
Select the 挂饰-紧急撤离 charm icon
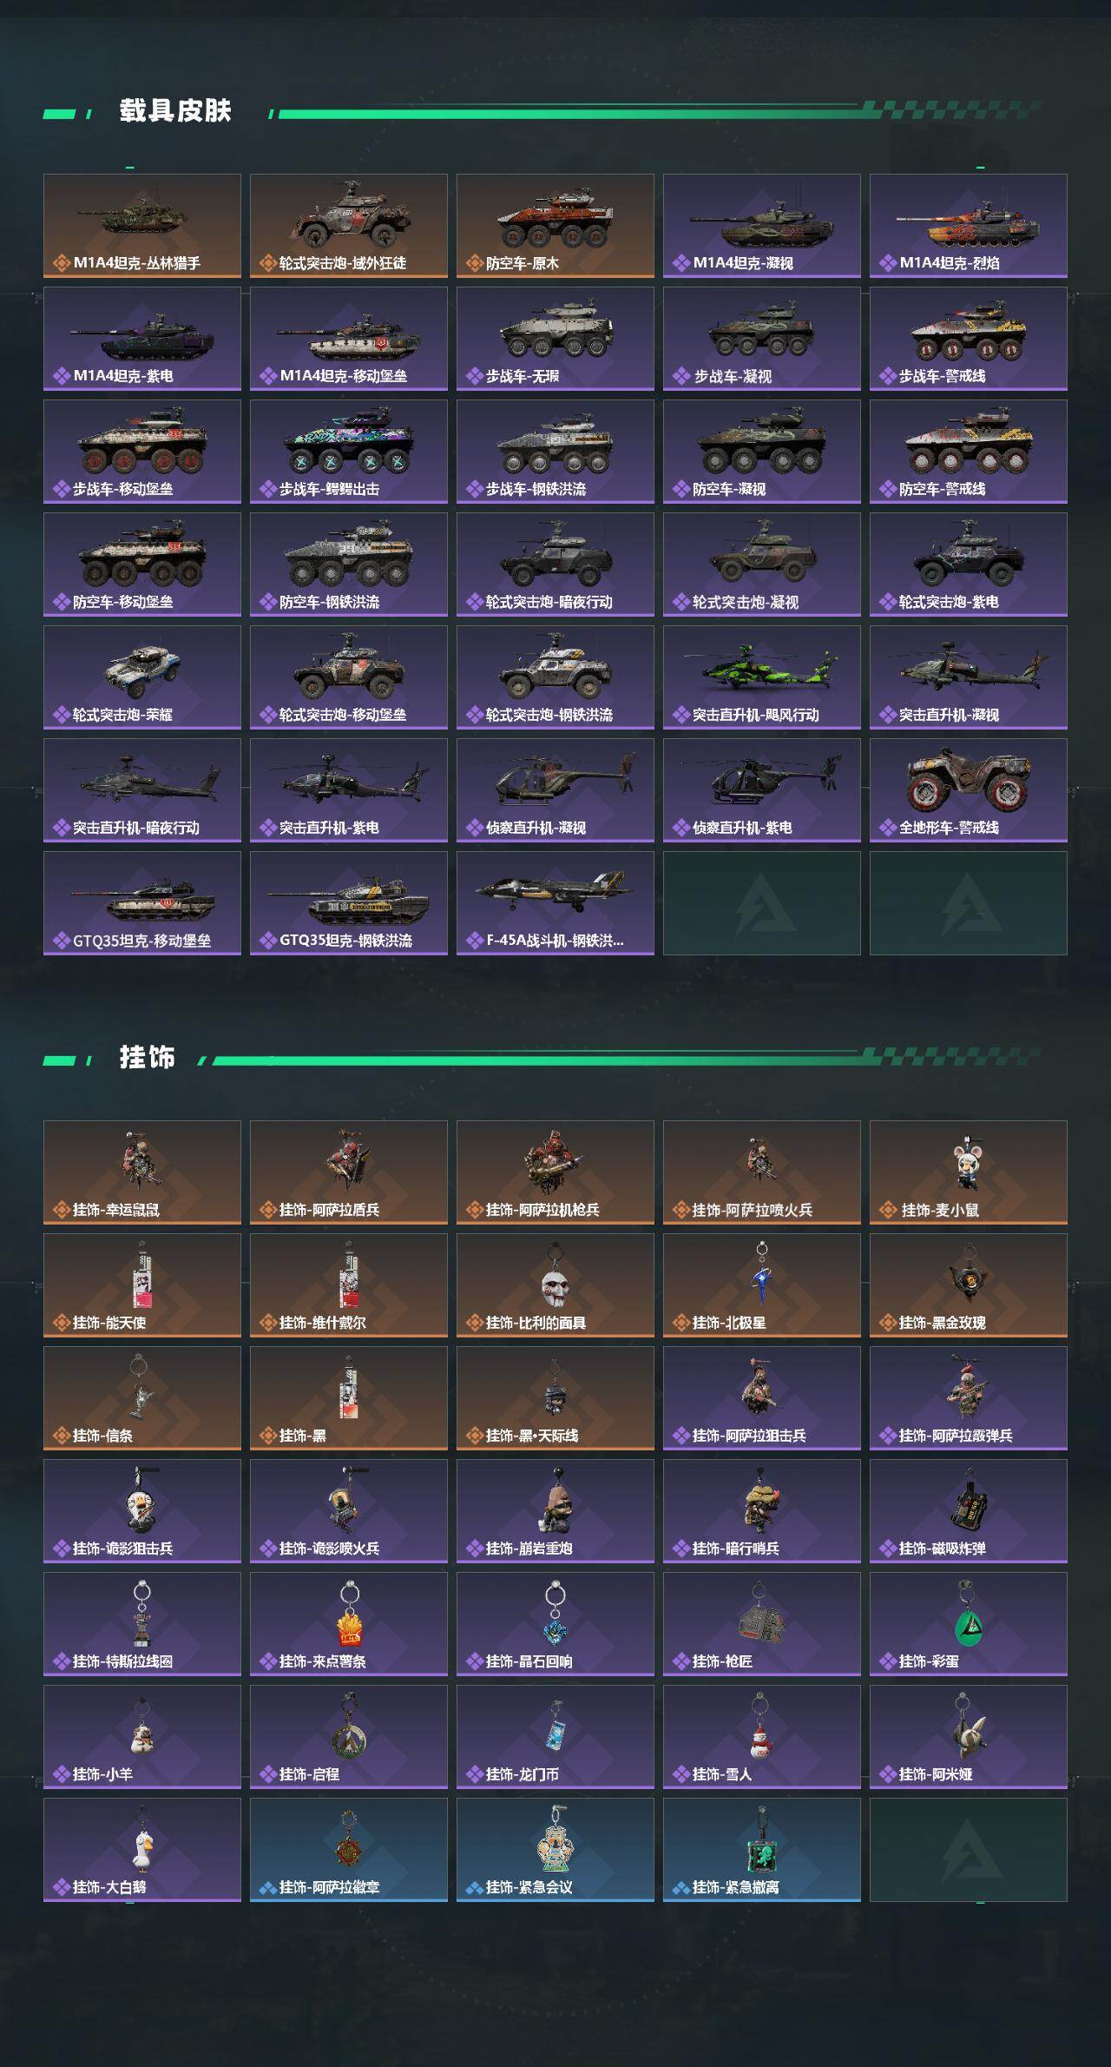pyautogui.click(x=762, y=1850)
